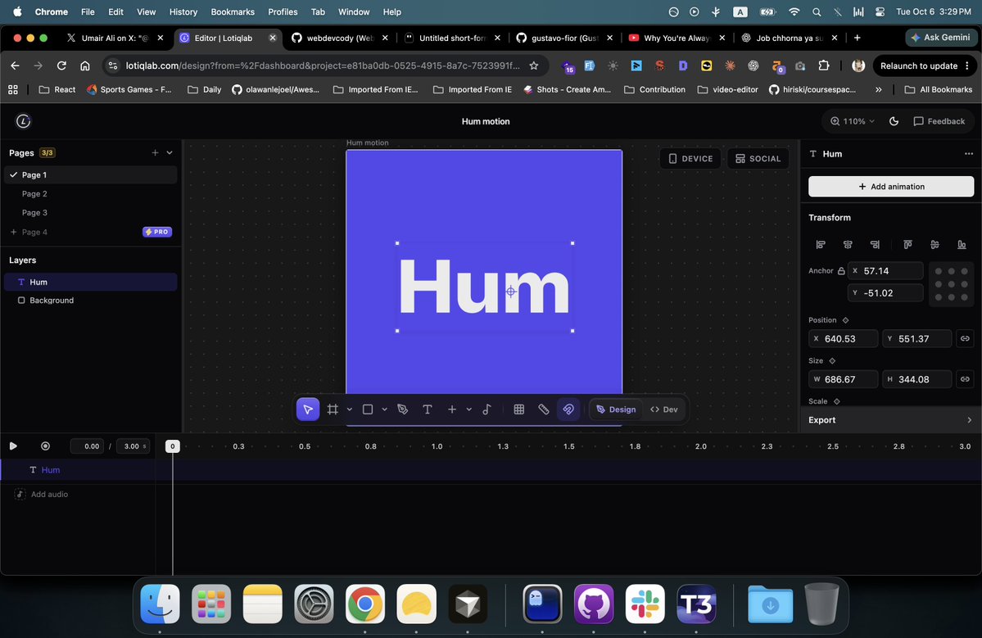982x638 pixels.
Task: Open the Chrome History menu
Action: point(183,12)
